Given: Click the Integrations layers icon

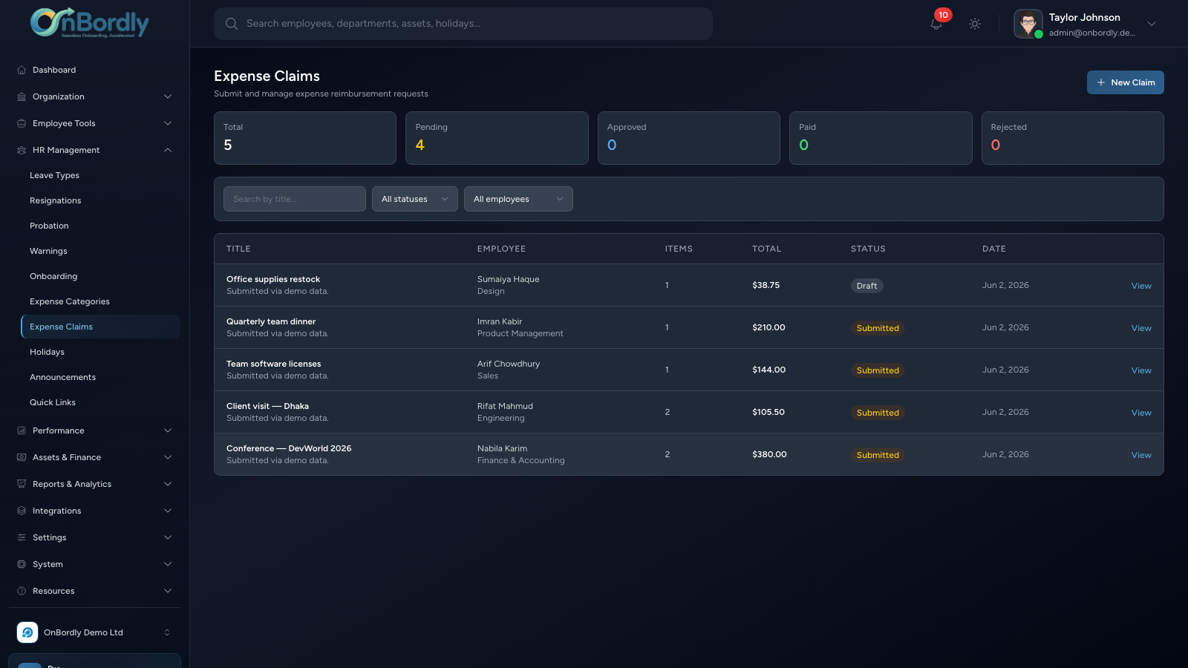Looking at the screenshot, I should 22,511.
